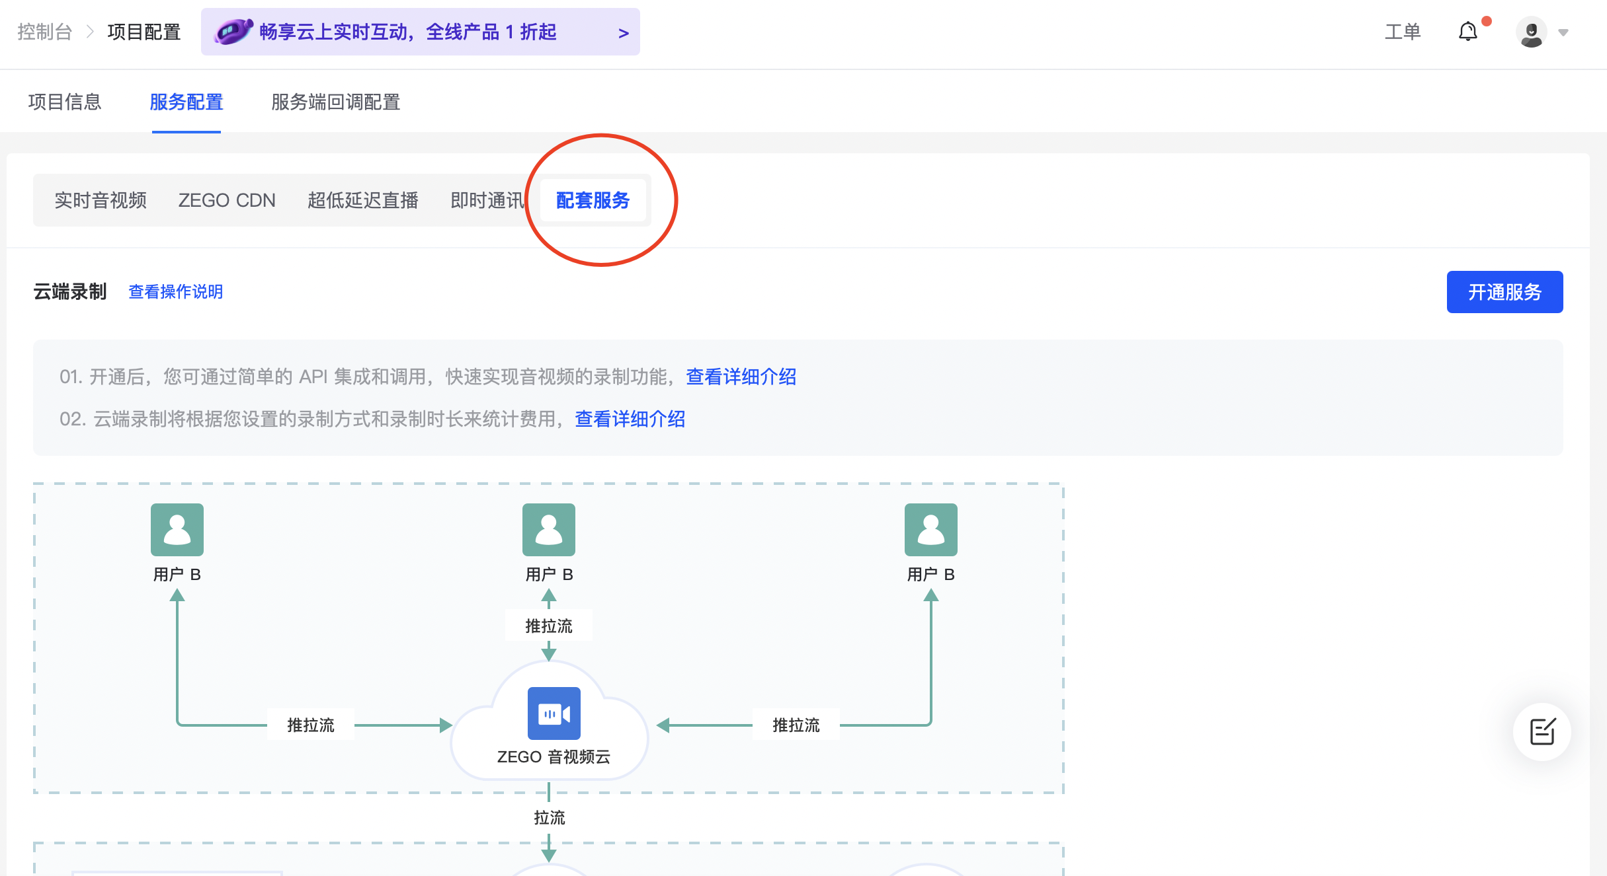
Task: Expand the account dropdown arrow
Action: [1563, 32]
